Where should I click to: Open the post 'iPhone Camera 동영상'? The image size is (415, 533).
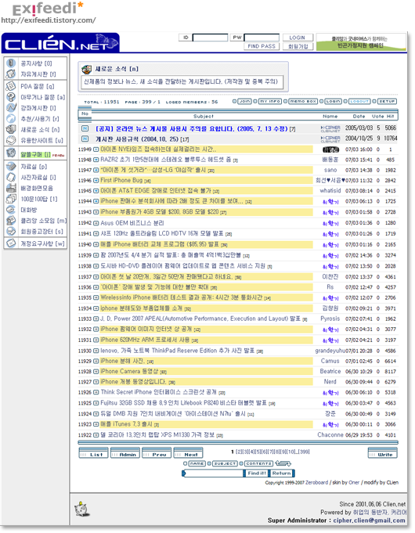click(x=129, y=372)
